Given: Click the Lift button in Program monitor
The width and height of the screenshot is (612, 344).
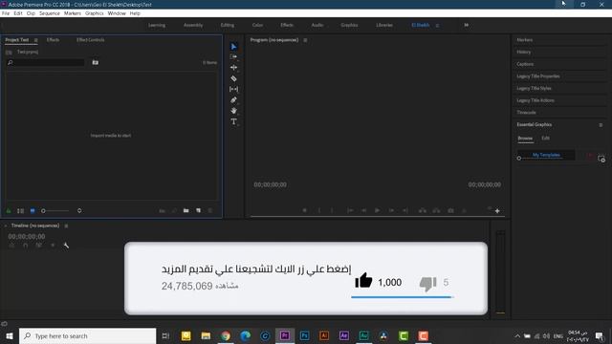Looking at the screenshot, I should tap(423, 210).
